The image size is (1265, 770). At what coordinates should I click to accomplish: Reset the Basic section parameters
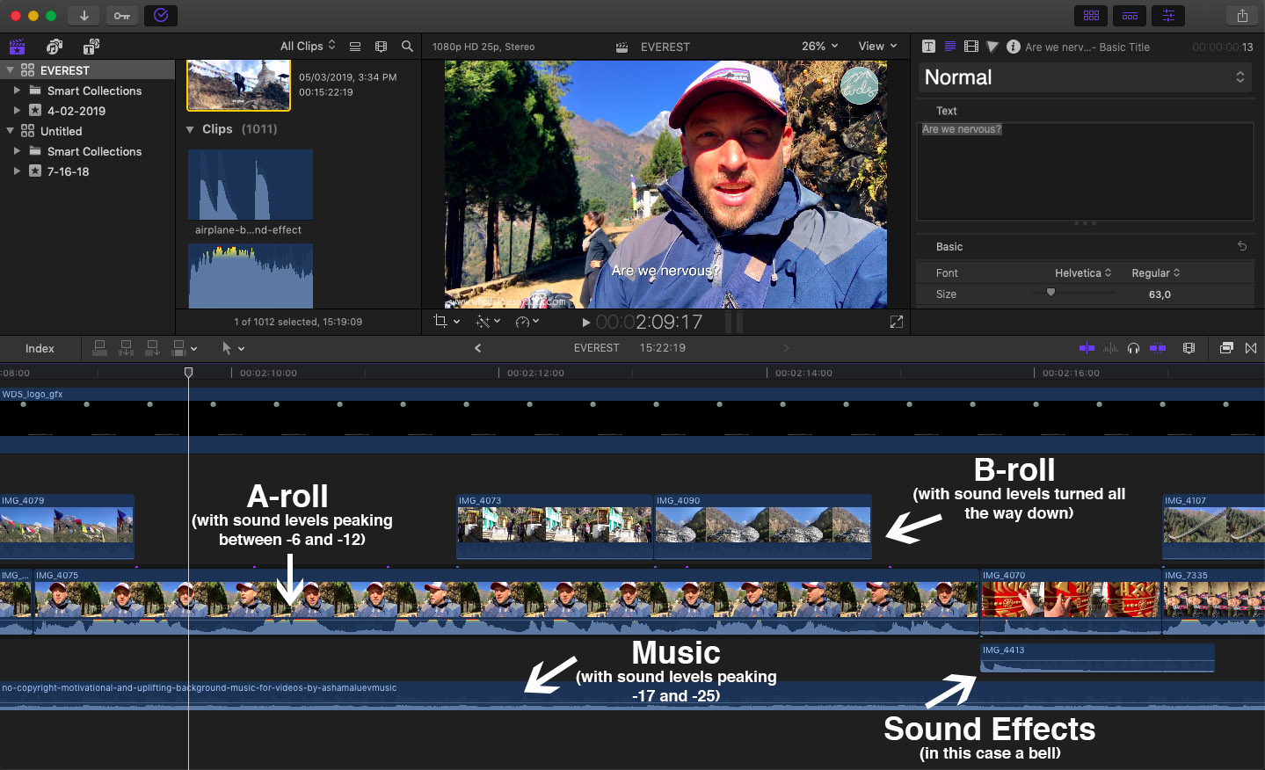point(1242,246)
